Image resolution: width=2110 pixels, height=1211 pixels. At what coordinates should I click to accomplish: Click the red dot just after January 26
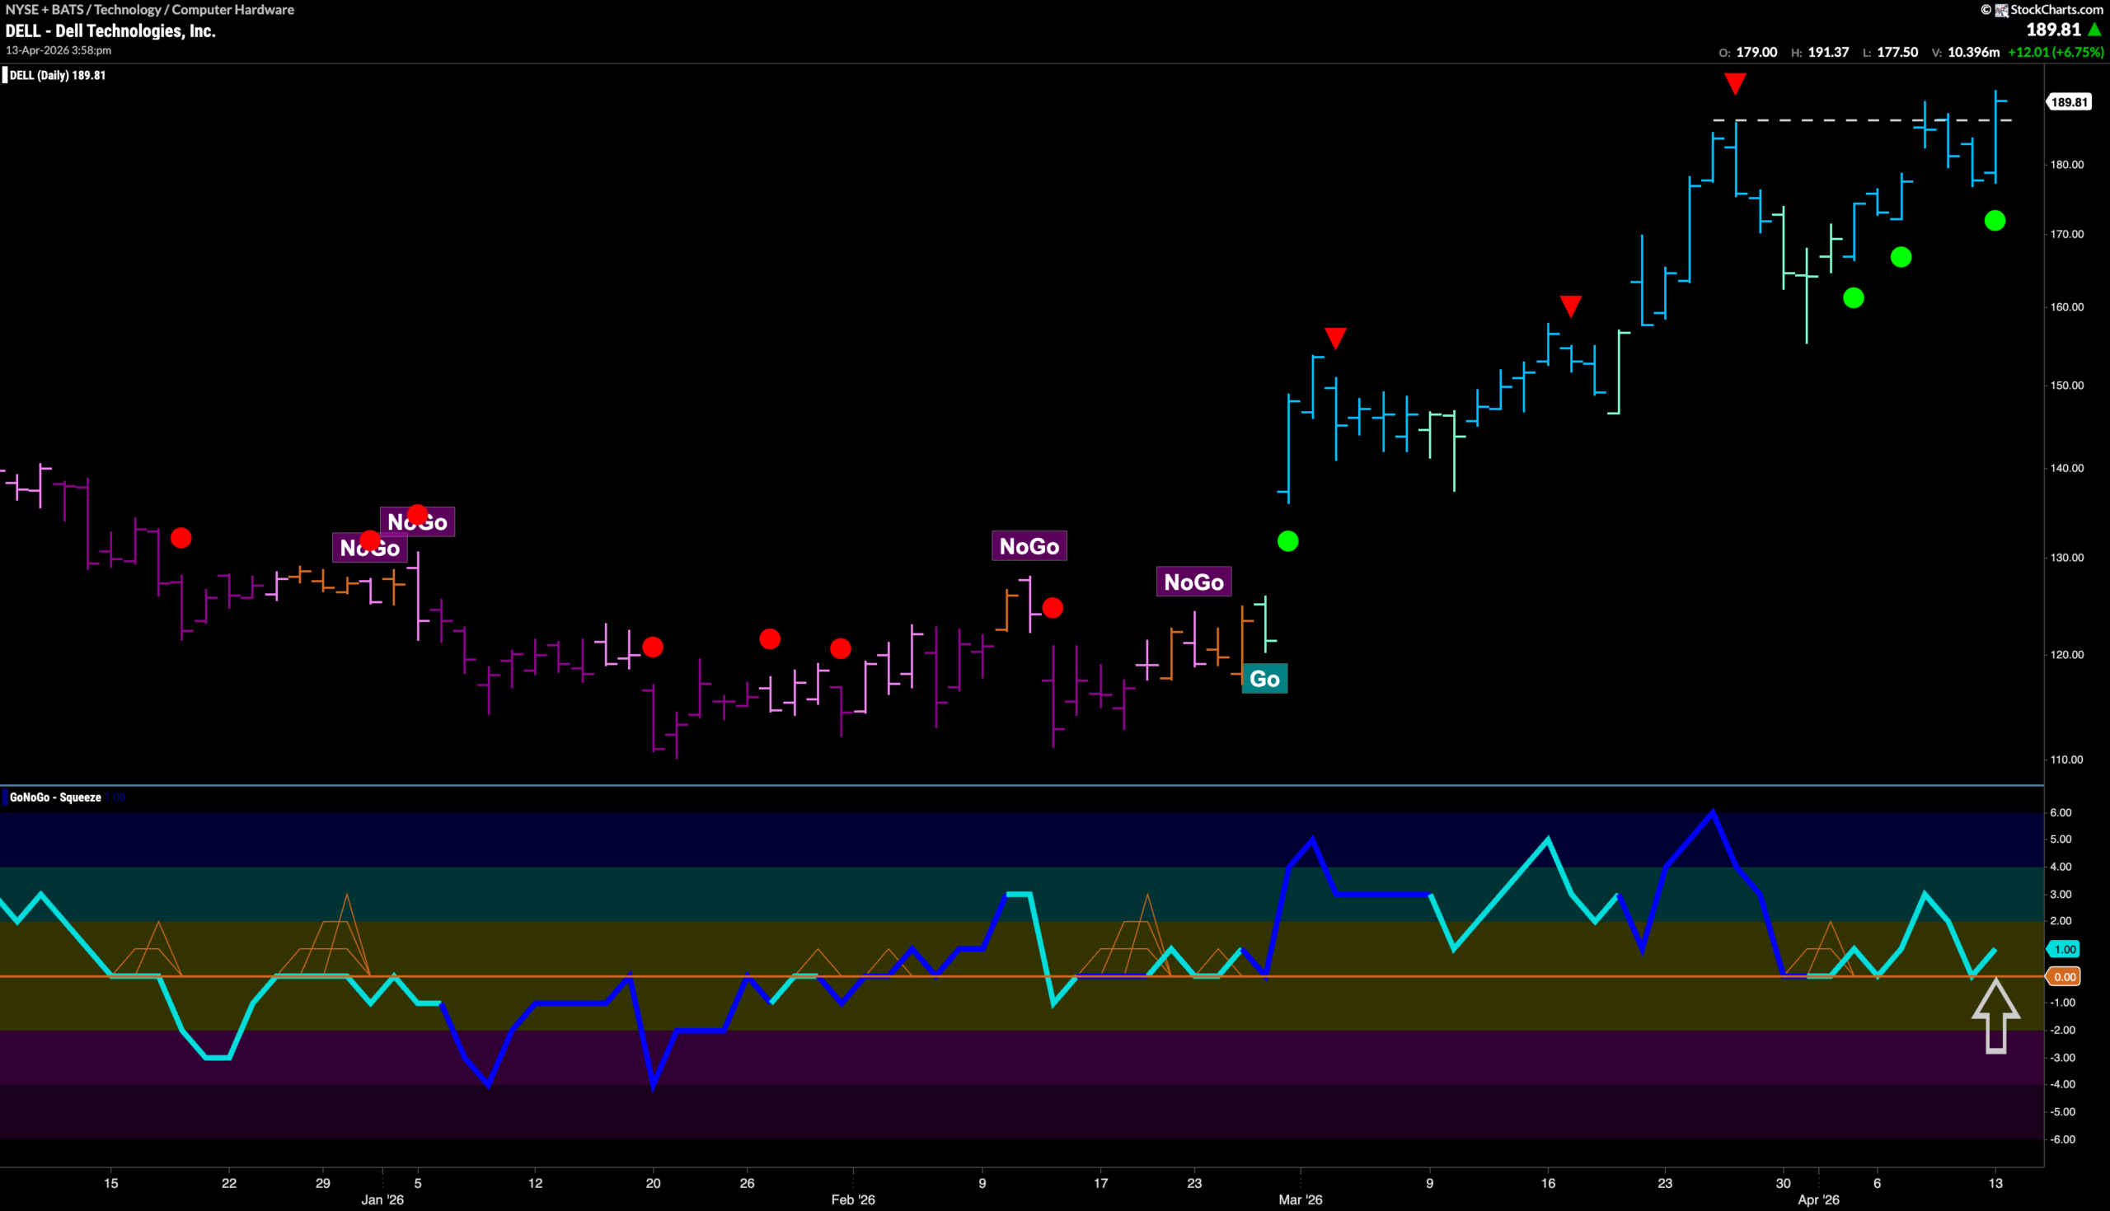(x=770, y=638)
